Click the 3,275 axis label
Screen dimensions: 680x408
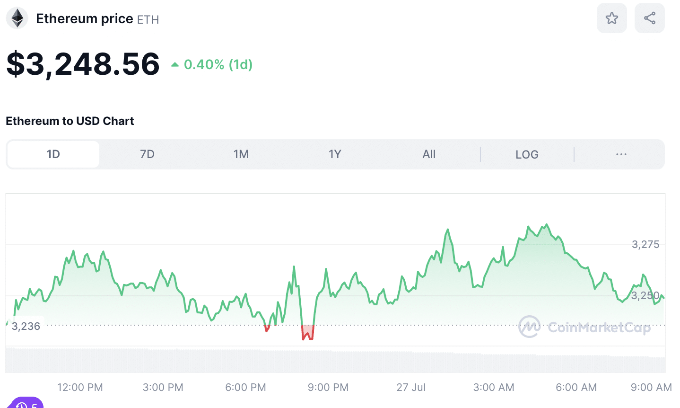645,245
